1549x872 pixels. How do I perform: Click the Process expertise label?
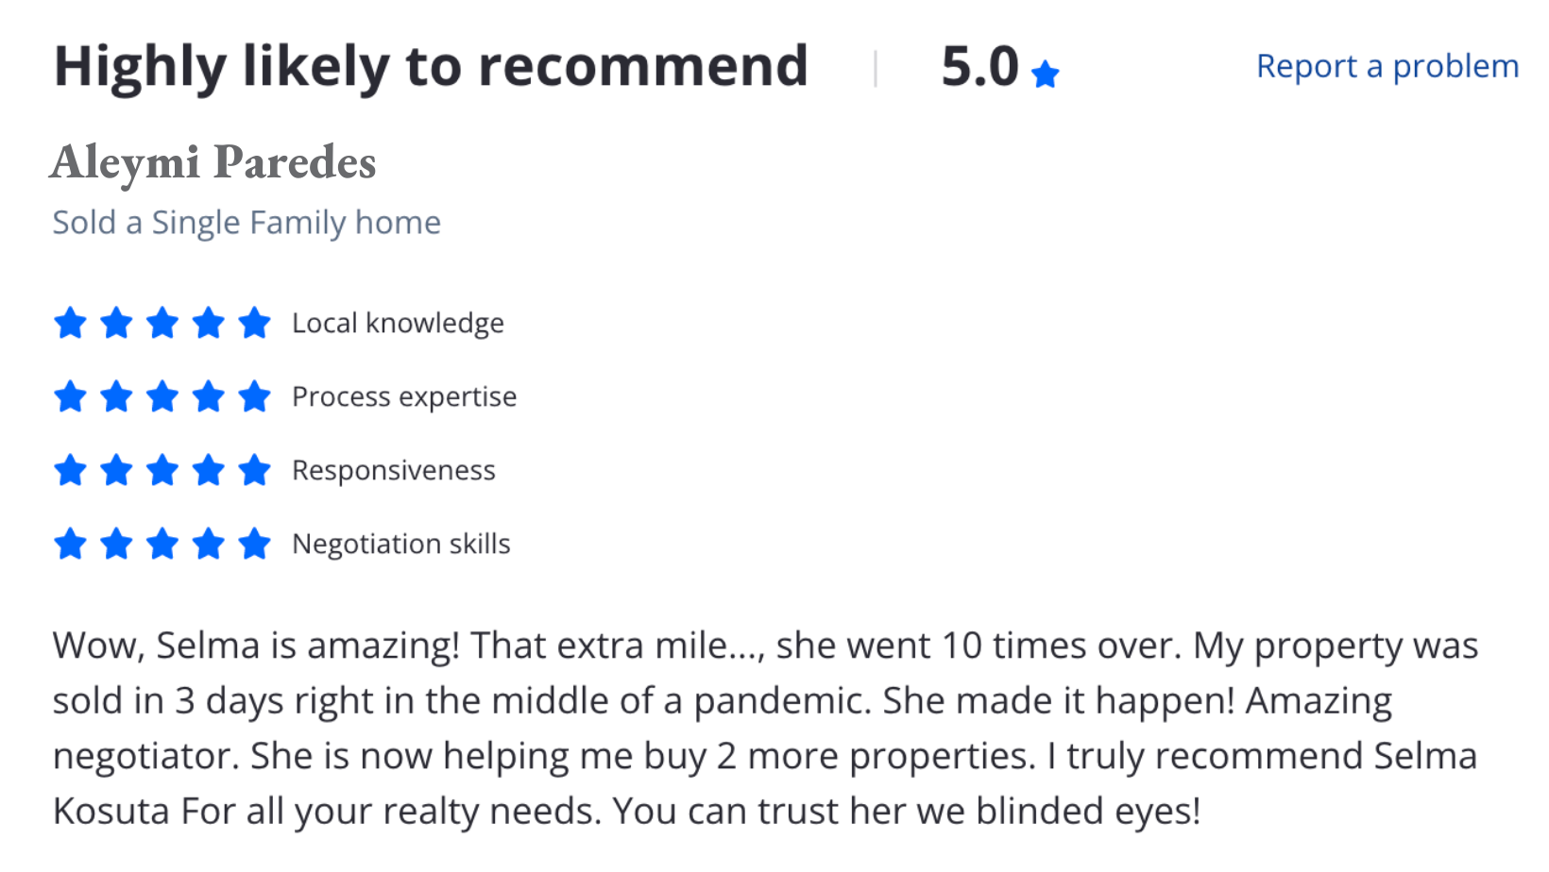pos(404,397)
